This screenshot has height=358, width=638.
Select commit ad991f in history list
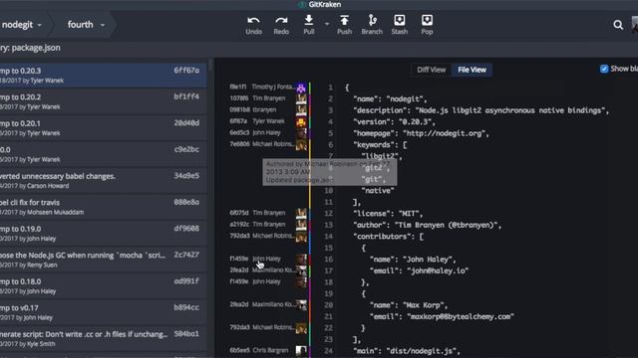click(104, 286)
